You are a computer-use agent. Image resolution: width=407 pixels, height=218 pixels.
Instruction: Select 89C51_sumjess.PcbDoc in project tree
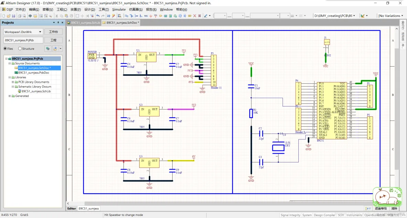click(x=33, y=72)
